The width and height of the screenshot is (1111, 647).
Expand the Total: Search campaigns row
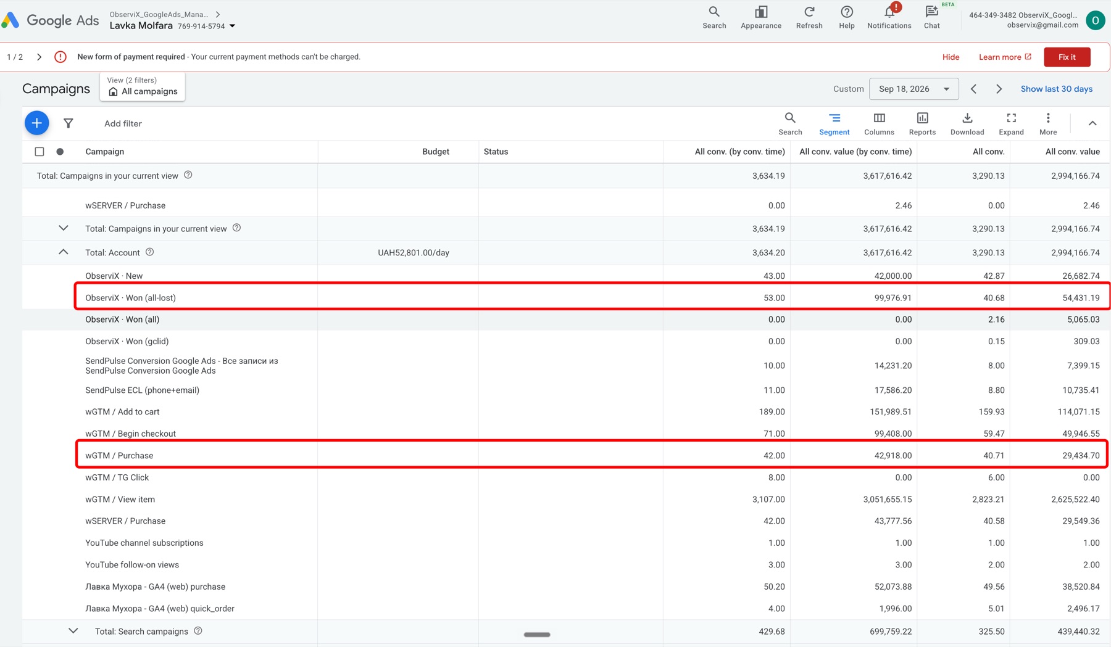(73, 631)
